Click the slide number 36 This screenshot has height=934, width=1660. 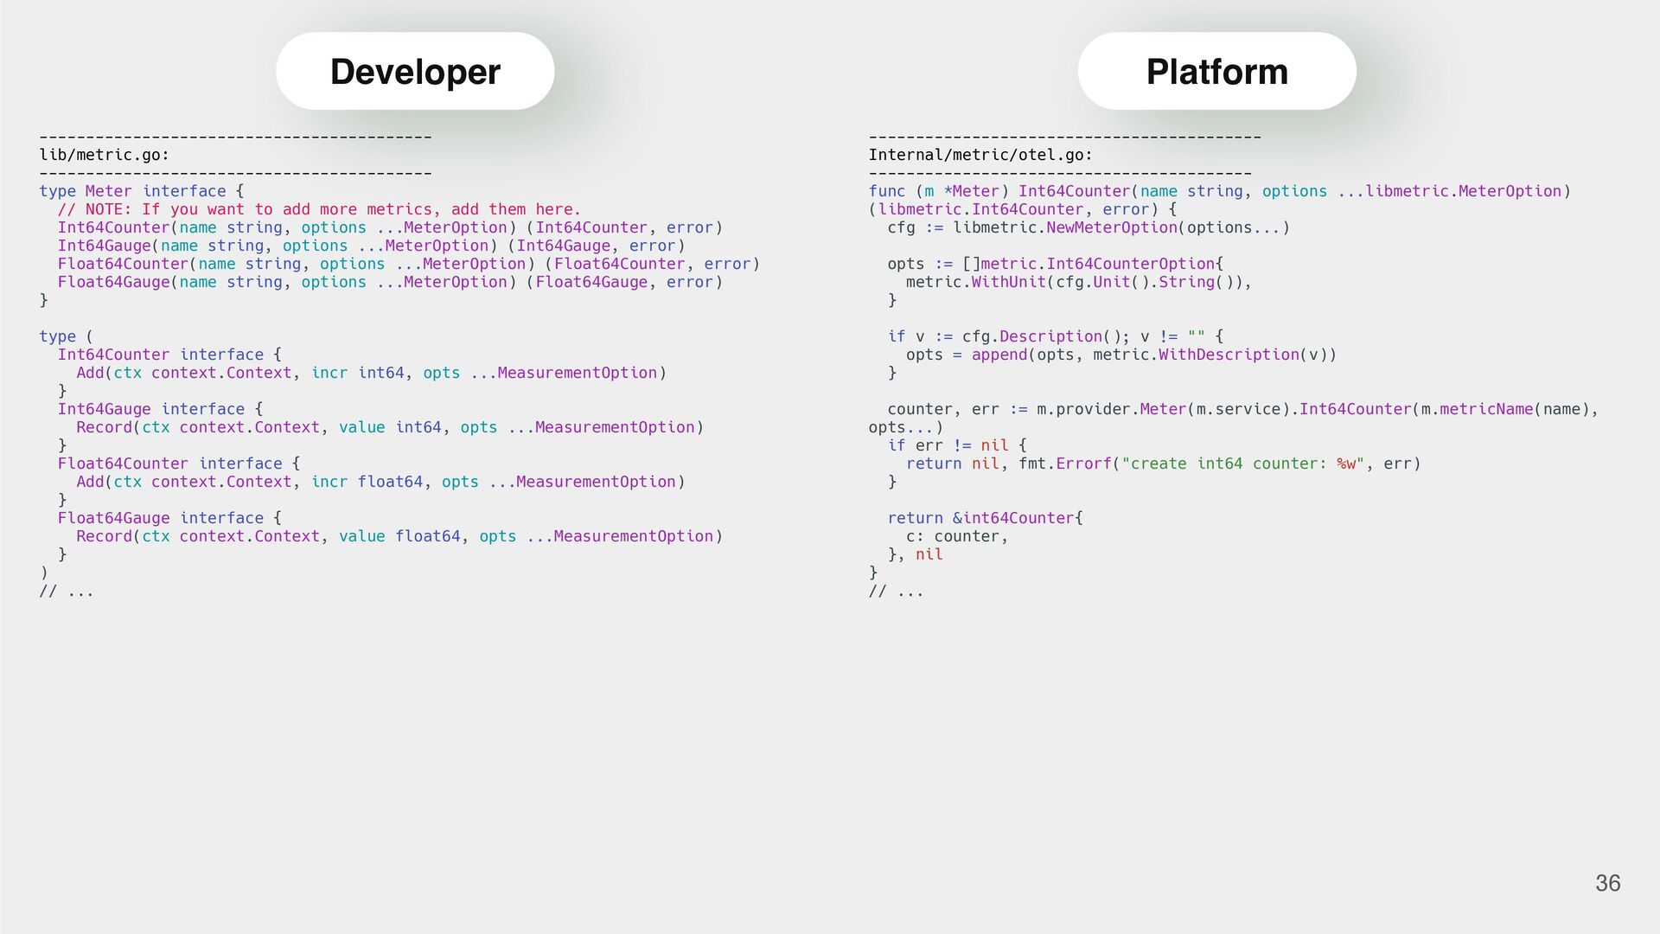1607,883
